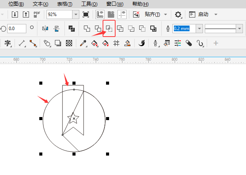Toggle snapping off icon

(x=136, y=14)
